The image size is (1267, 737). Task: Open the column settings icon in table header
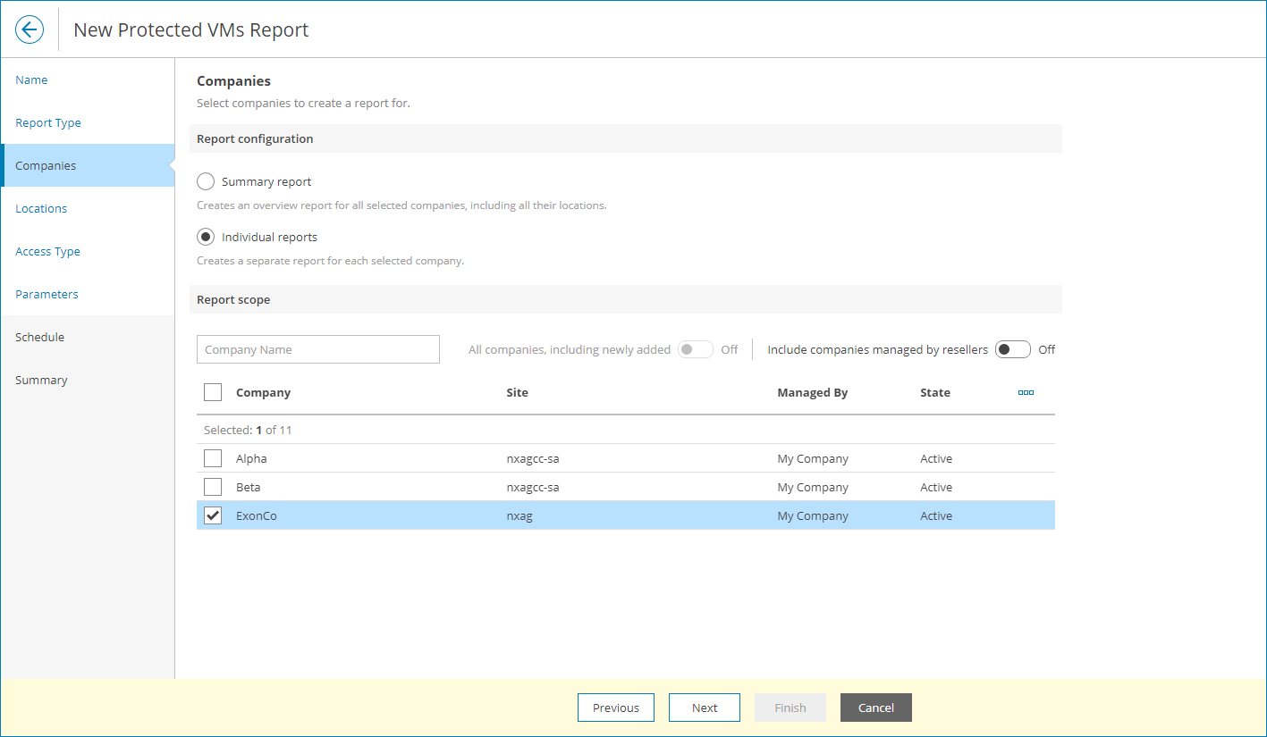pos(1026,392)
